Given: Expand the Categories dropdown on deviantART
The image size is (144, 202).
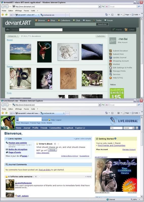Looking at the screenshot, I should 13,36.
